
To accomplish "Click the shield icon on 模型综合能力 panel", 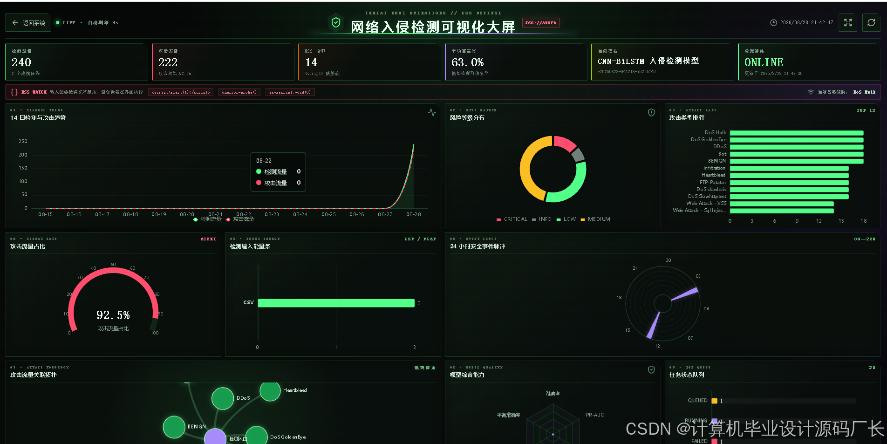I will coord(651,369).
